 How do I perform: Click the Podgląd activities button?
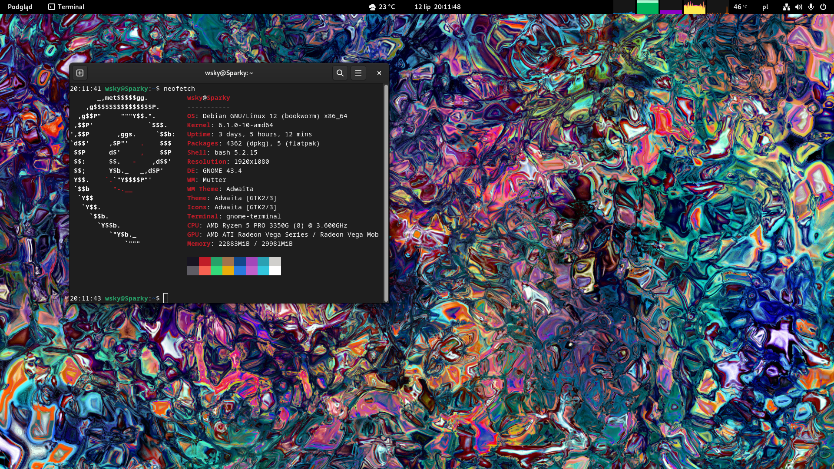[x=20, y=7]
